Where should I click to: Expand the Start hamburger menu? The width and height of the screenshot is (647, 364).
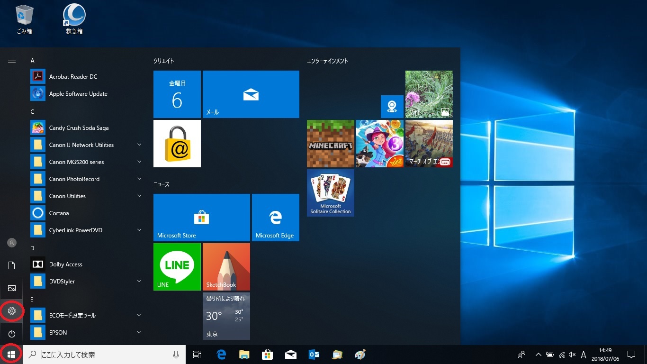pos(12,61)
